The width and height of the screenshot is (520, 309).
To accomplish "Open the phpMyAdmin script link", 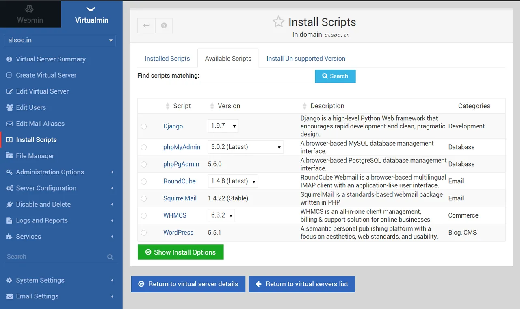I will click(182, 147).
